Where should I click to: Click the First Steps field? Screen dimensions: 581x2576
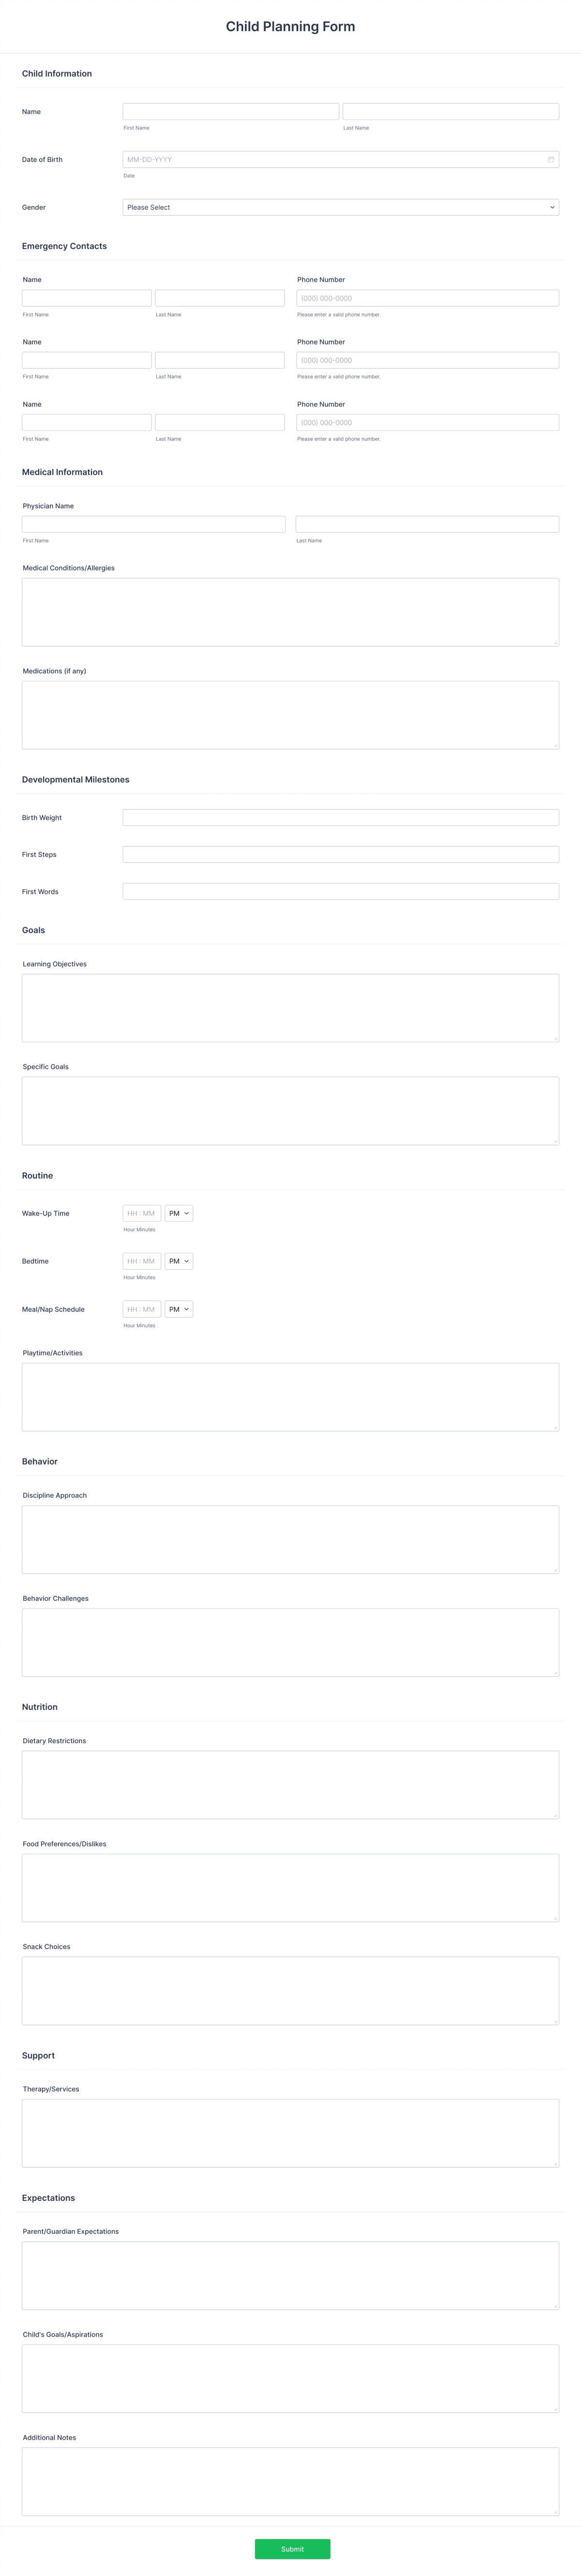pyautogui.click(x=340, y=854)
